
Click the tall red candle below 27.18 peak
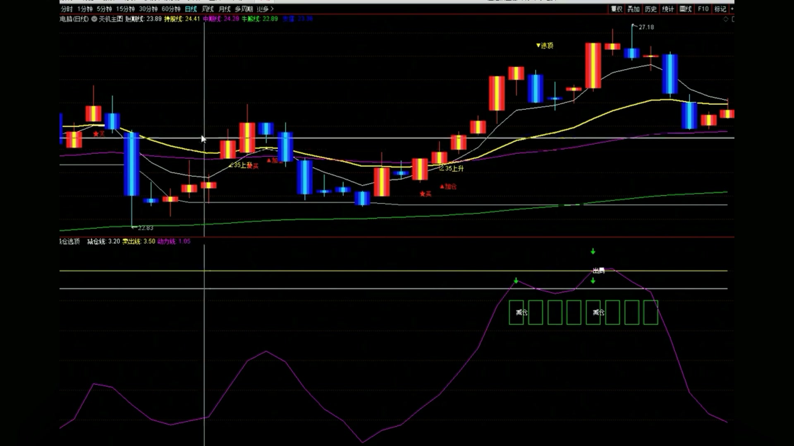coord(593,66)
